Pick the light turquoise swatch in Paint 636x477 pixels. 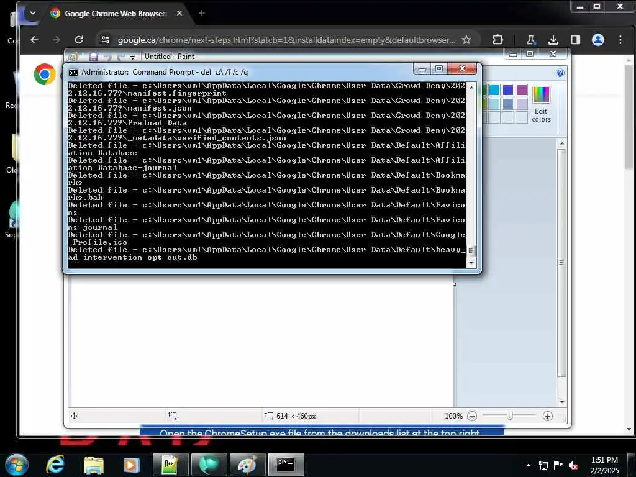494,104
